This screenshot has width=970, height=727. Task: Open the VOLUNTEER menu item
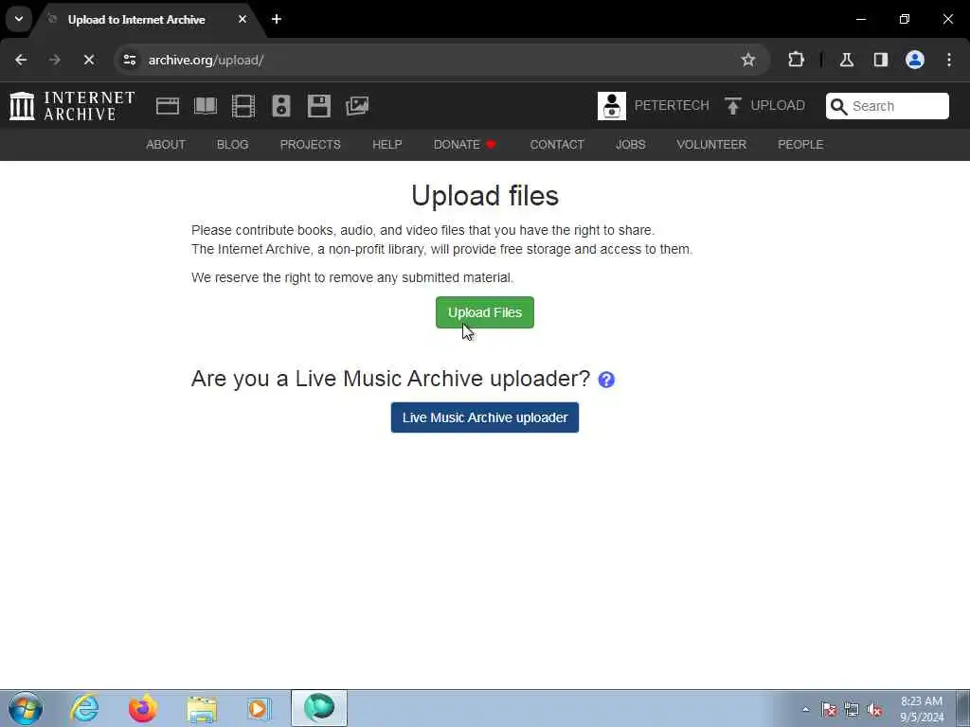click(x=711, y=145)
